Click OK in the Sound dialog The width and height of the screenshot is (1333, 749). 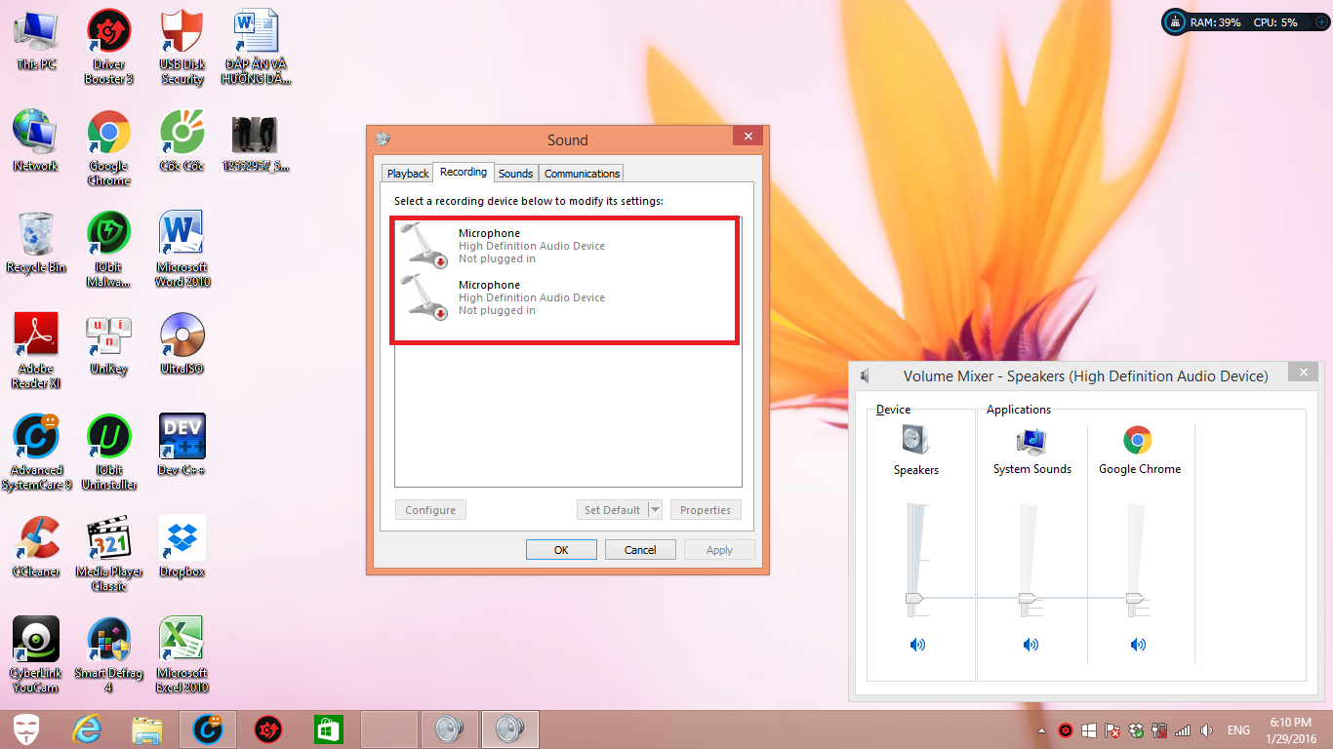pos(561,550)
